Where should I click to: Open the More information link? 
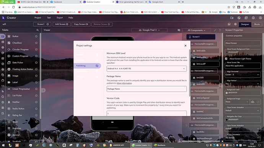[124, 83]
